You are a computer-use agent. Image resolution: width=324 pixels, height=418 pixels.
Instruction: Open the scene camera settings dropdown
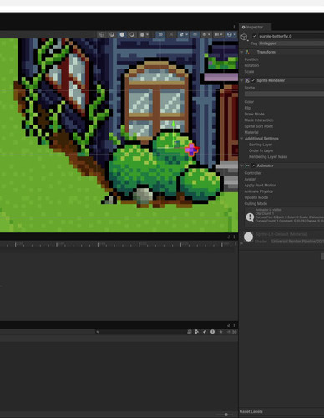(x=218, y=34)
